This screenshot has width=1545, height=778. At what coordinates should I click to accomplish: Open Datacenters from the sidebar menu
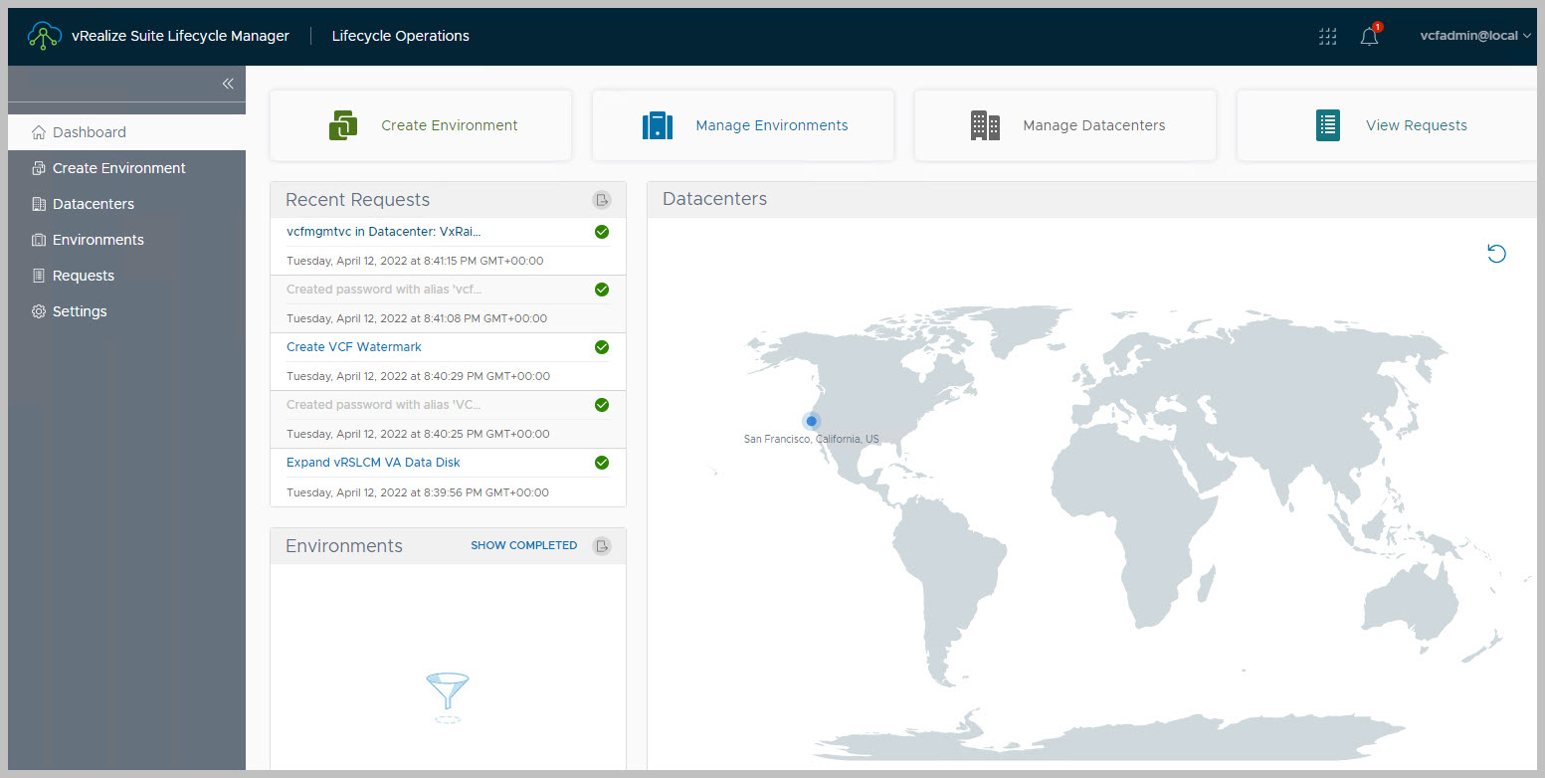(93, 204)
